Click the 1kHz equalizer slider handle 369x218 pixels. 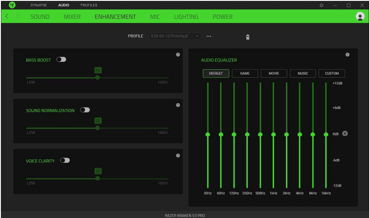click(x=273, y=134)
